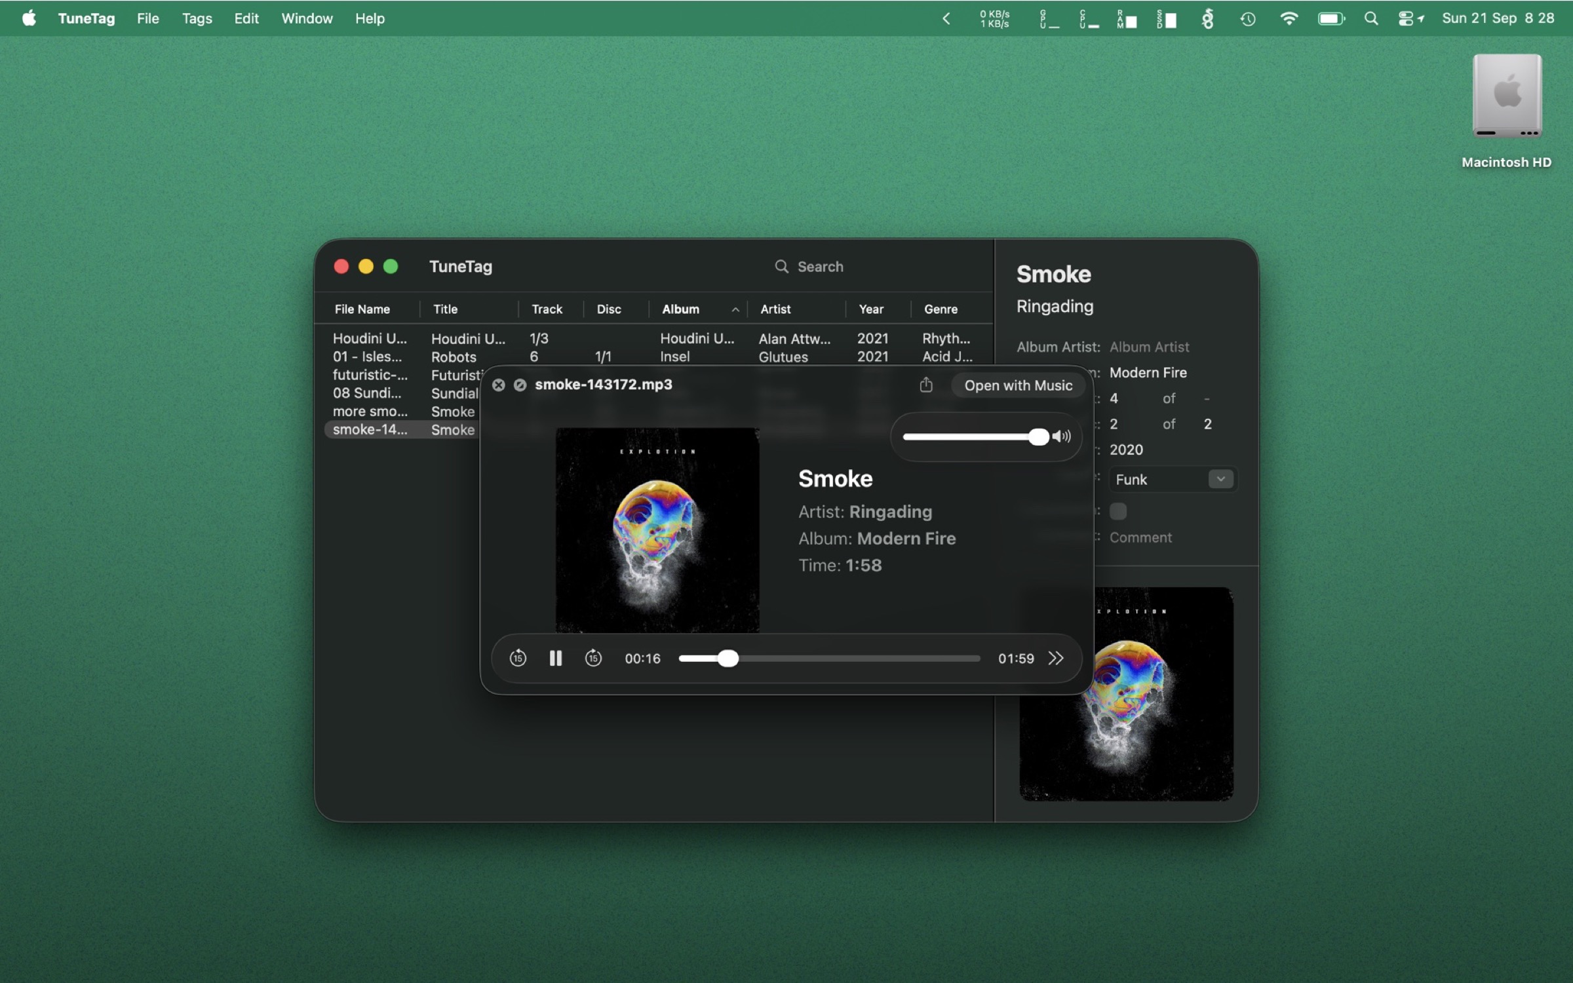Screen dimensions: 1573x983
Task: Click the Ringading artist name in the details panel
Action: 1055,306
